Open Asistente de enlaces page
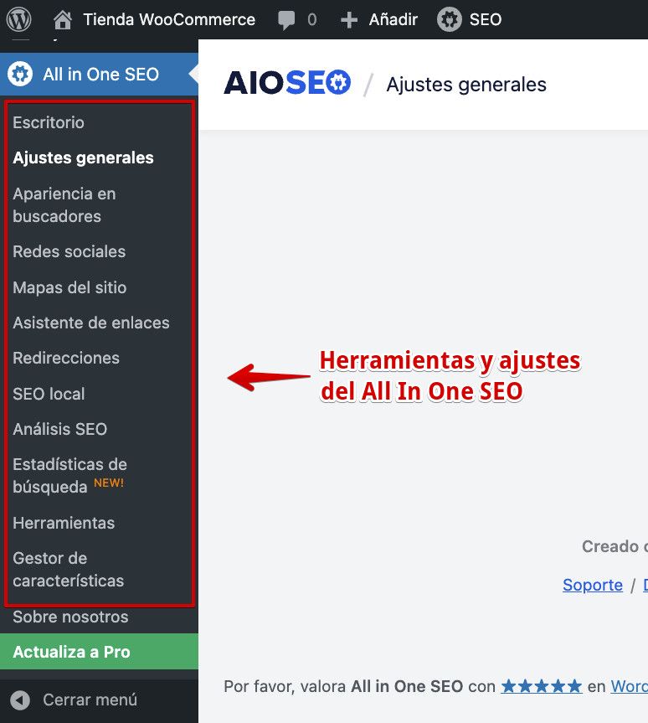The width and height of the screenshot is (648, 723). (91, 323)
